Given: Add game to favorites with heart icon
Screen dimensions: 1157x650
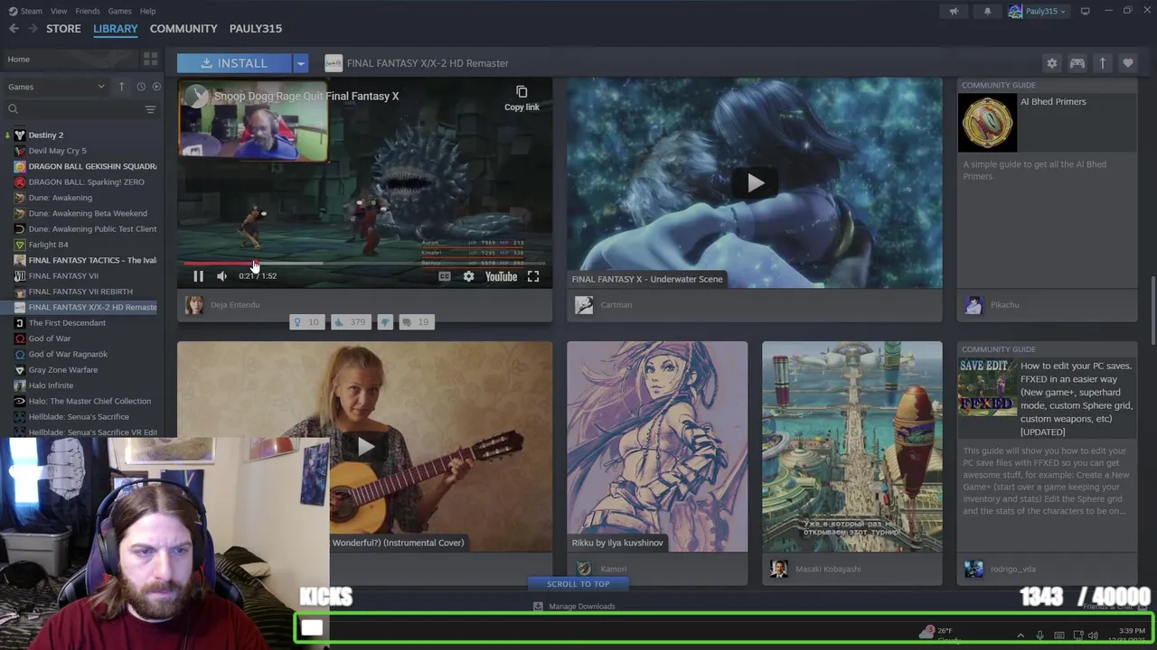Looking at the screenshot, I should click(1127, 63).
